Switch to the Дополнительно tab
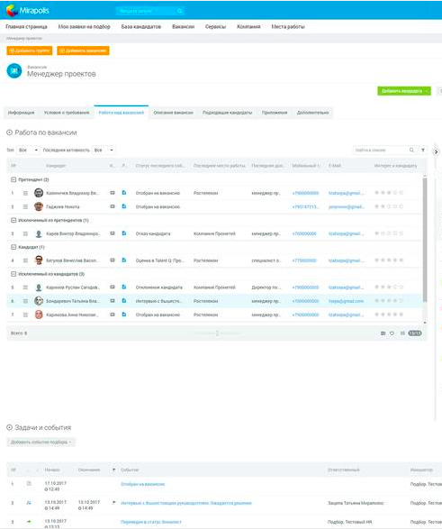Screen dimensions: 442x529 point(313,113)
